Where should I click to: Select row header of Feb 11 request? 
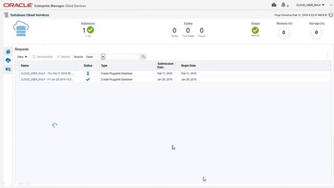(17, 73)
